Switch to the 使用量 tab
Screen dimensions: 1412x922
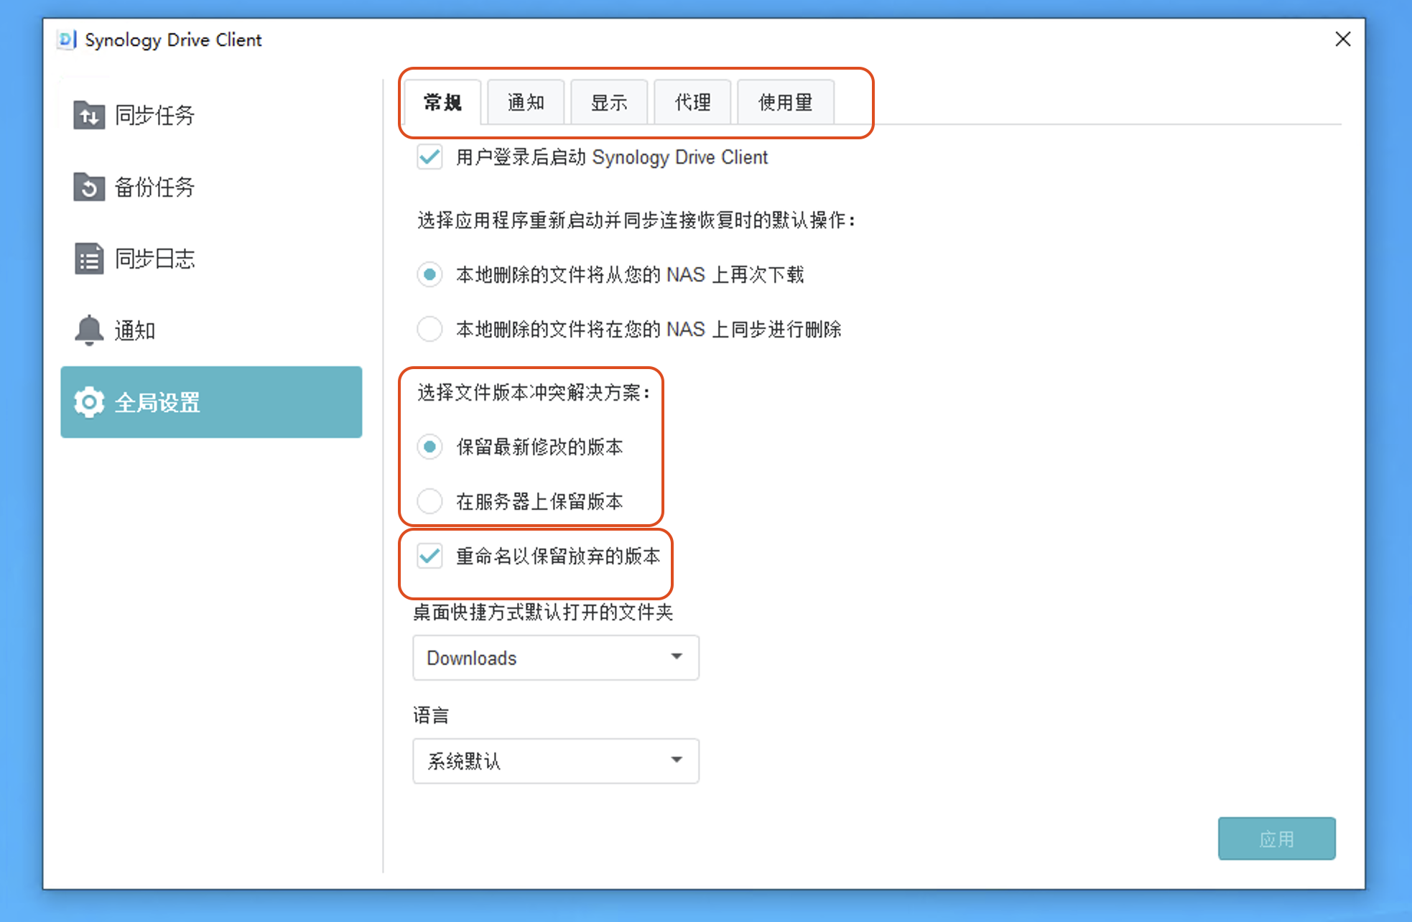(786, 103)
